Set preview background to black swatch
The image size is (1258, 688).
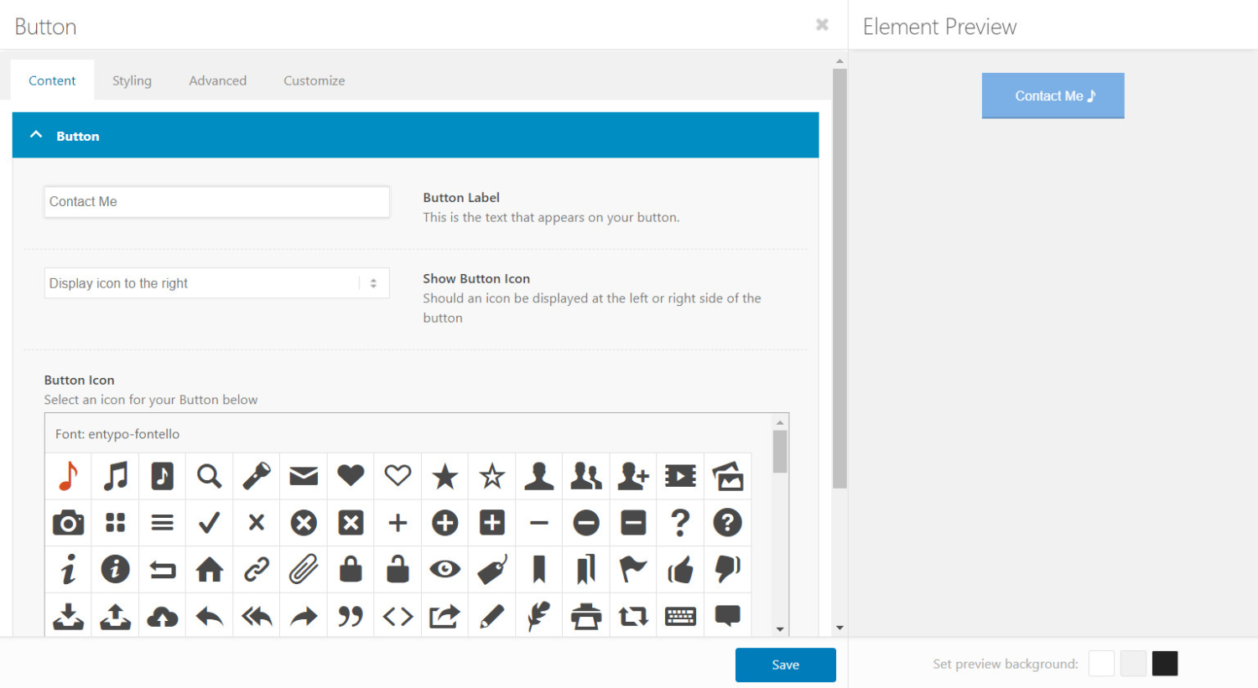coord(1165,663)
